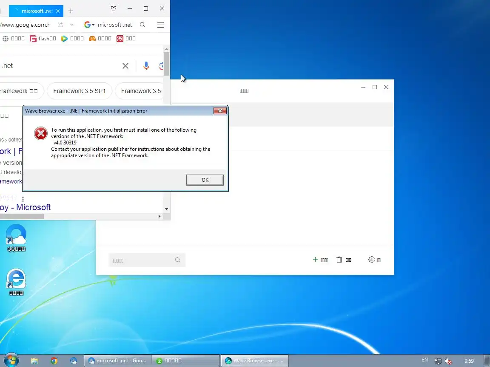Screen dimensions: 490x367
Task: Click the horizontal scroll-right arrow in browser
Action: coord(160,216)
